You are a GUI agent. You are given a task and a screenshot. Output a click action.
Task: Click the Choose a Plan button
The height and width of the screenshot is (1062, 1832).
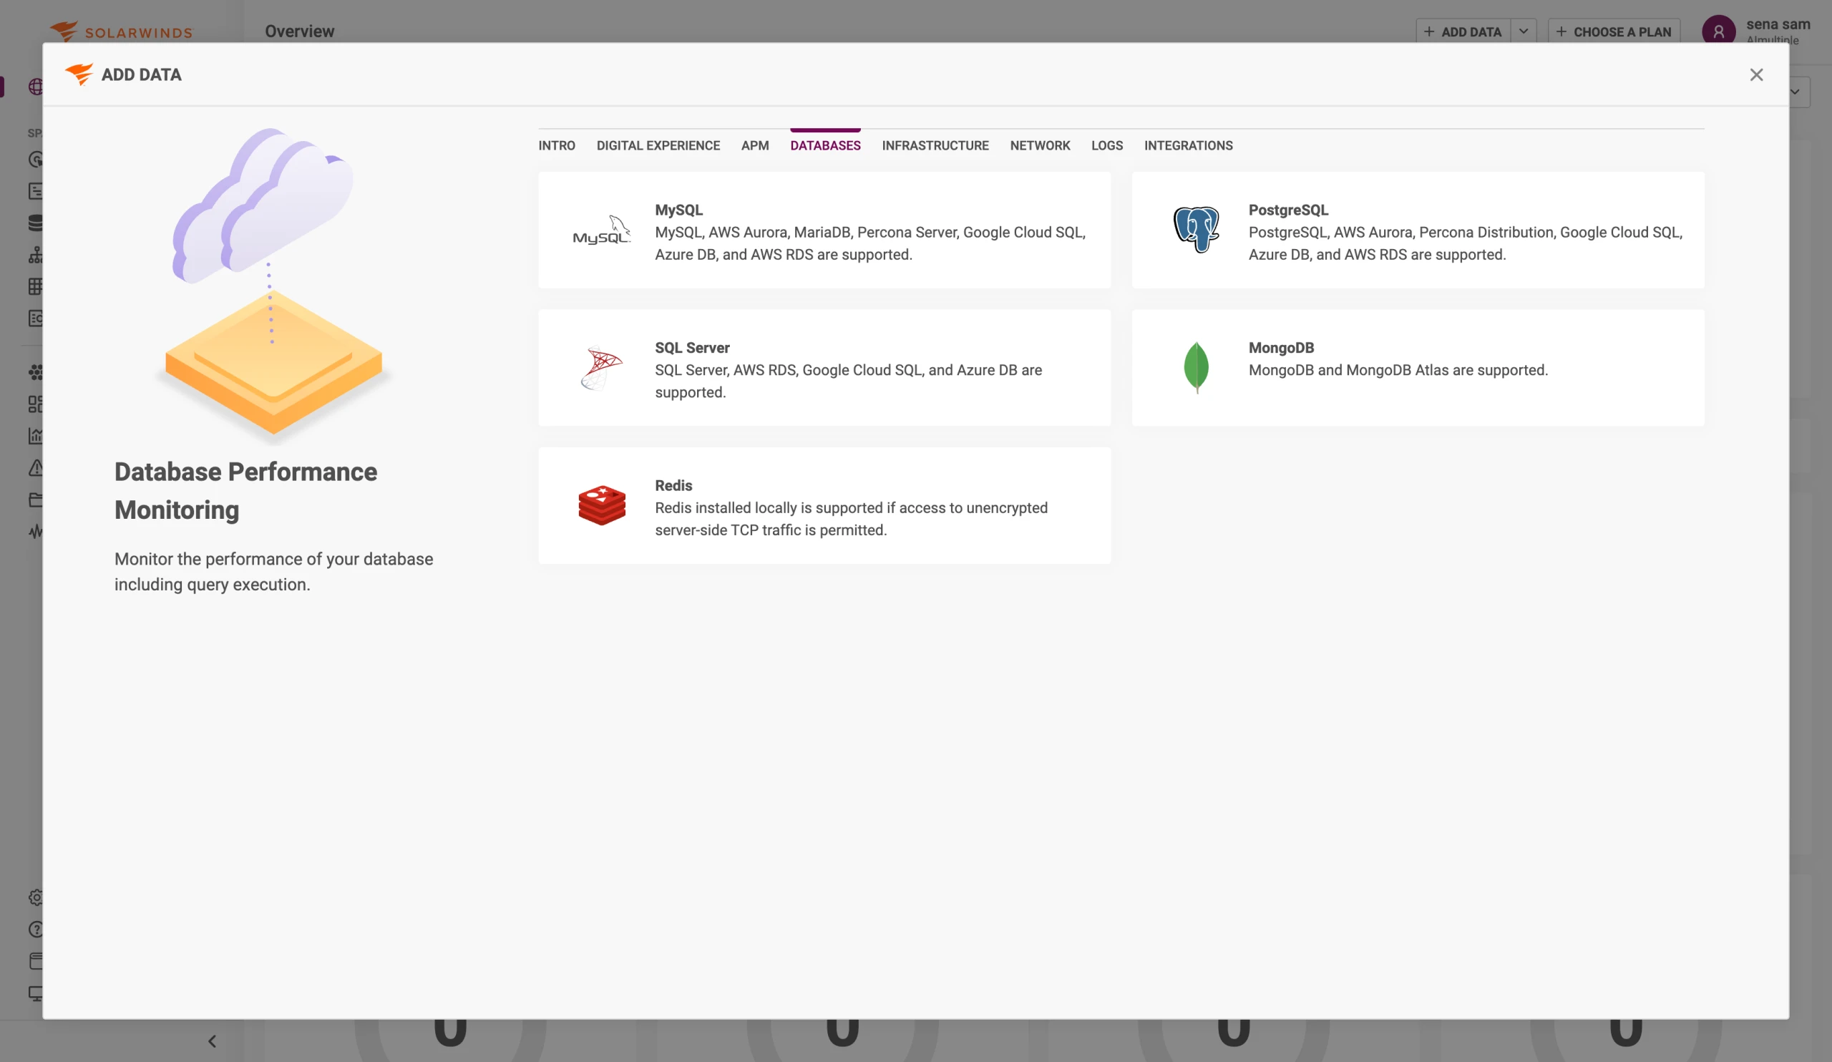point(1614,31)
